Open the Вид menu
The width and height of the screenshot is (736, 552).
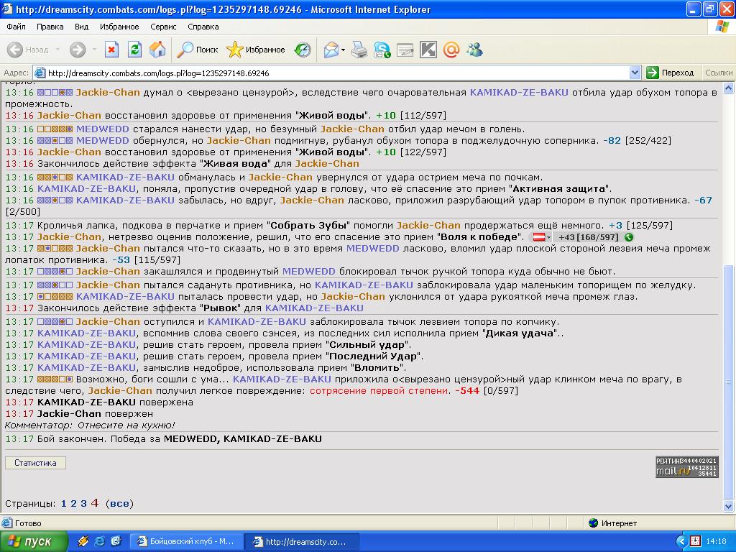click(x=81, y=27)
